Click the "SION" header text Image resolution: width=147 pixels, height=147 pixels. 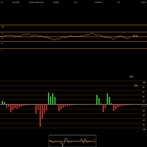pos(143,2)
